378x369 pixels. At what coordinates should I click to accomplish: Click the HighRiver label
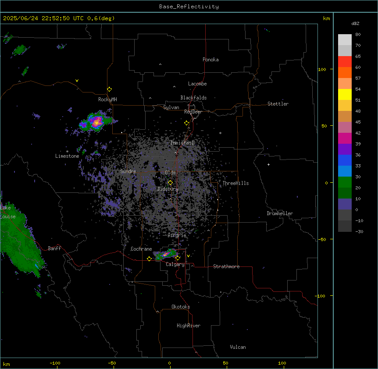click(x=189, y=326)
